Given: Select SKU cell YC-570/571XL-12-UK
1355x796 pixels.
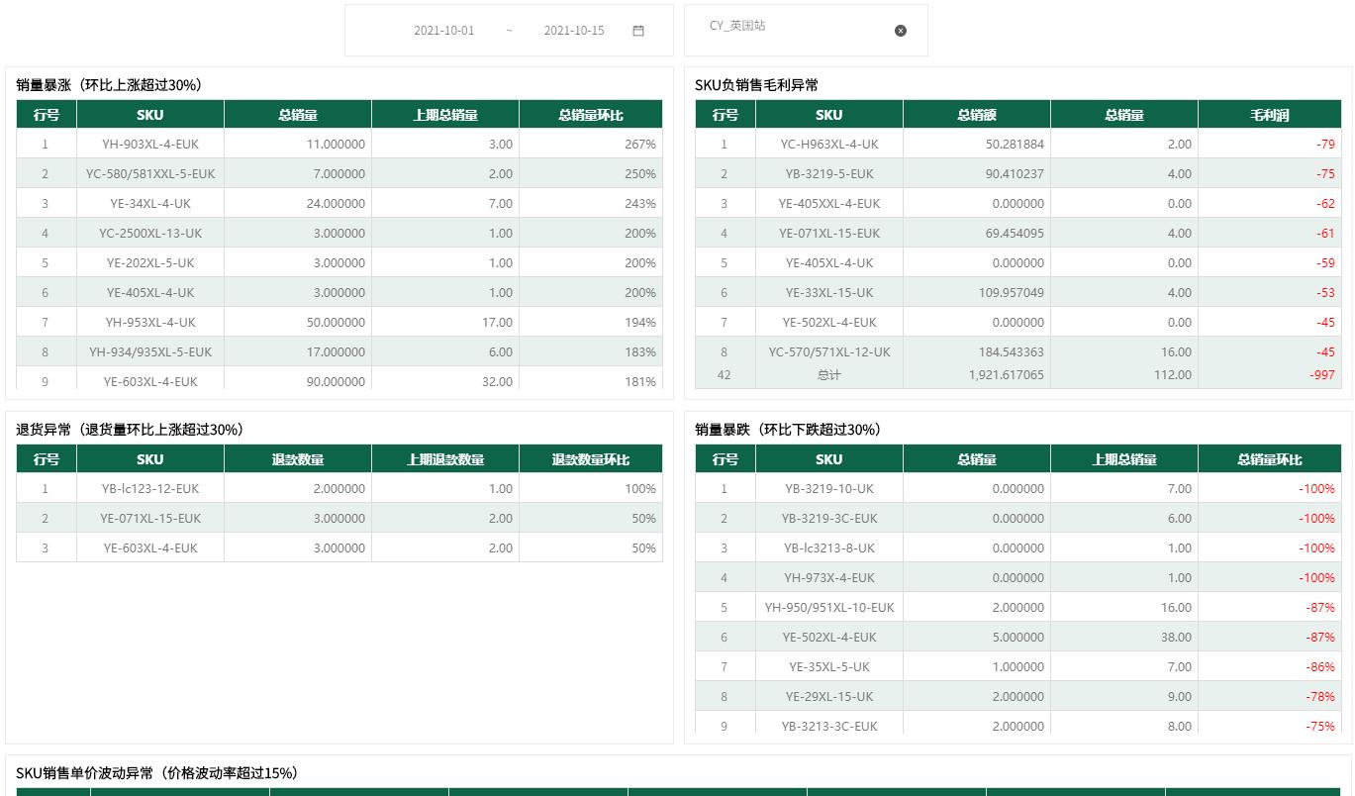Looking at the screenshot, I should (829, 352).
